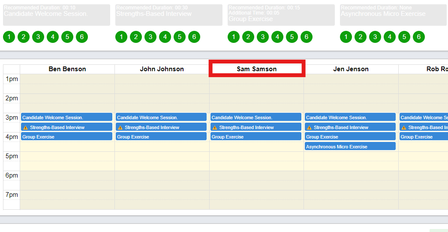448x232 pixels.
Task: Click circle 4 under Asynchronous Micro Exercise
Action: point(390,37)
